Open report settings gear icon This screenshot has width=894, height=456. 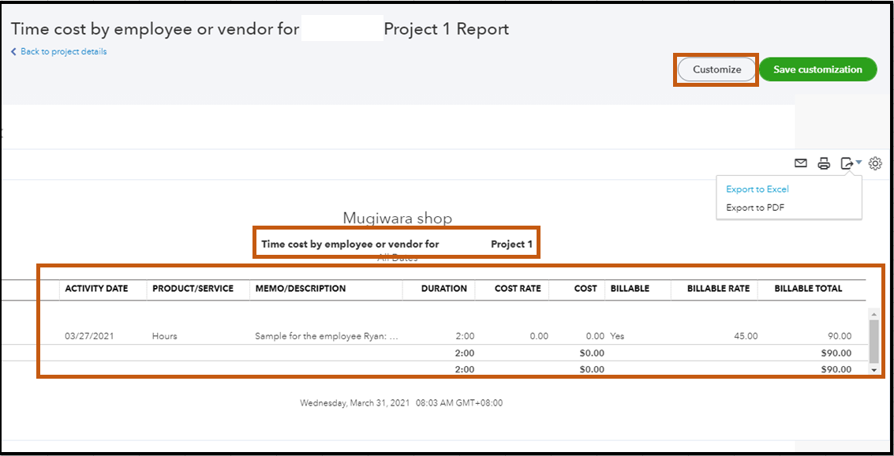pos(875,163)
